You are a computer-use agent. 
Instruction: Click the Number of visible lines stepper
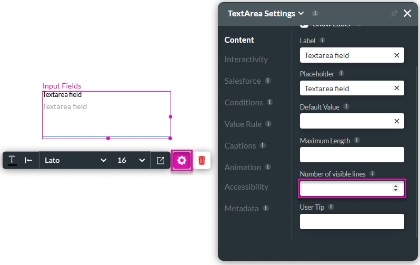point(395,188)
